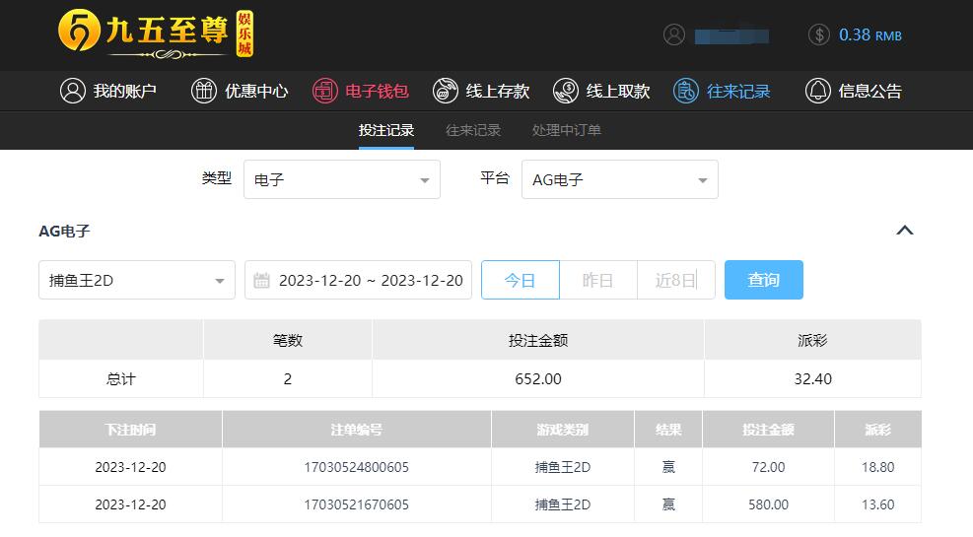Select the 今日 date filter
Image resolution: width=973 pixels, height=537 pixels.
pyautogui.click(x=520, y=280)
